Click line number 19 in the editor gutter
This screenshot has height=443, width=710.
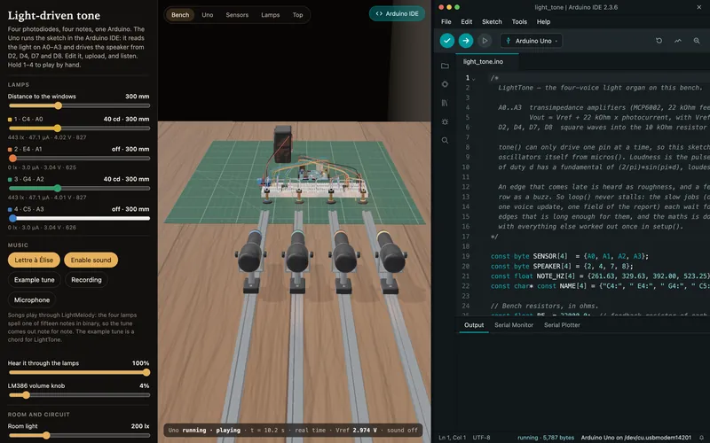(466, 256)
